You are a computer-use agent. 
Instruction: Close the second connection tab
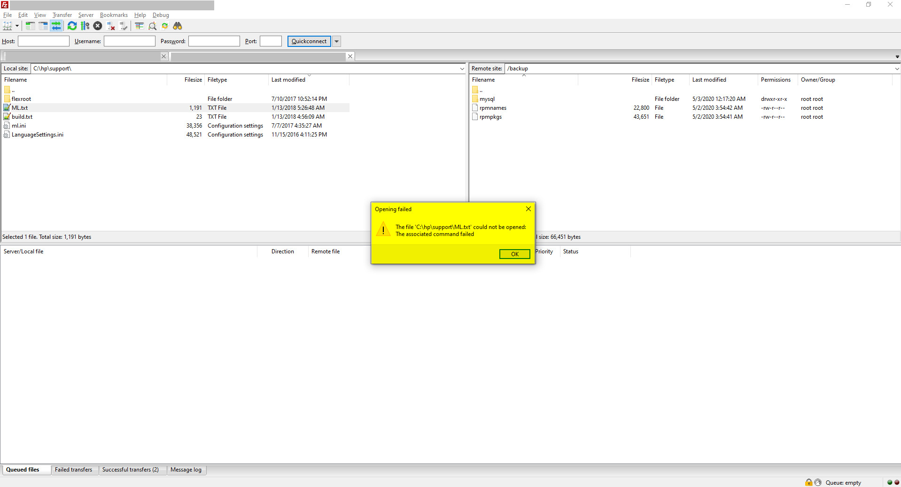(350, 56)
